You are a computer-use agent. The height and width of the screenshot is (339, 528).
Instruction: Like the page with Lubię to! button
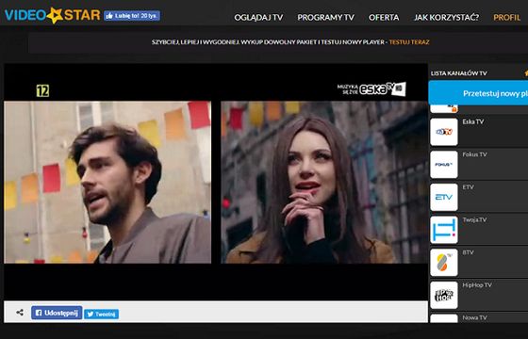tap(132, 16)
